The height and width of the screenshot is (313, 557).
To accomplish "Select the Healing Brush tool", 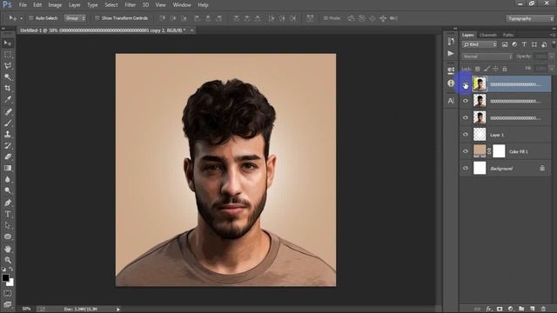I will 8,112.
